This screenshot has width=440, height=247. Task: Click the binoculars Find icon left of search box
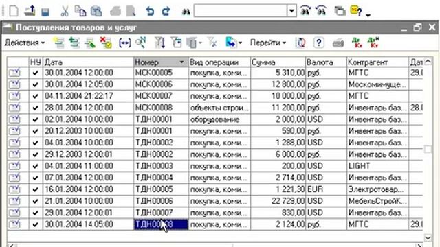pos(186,12)
